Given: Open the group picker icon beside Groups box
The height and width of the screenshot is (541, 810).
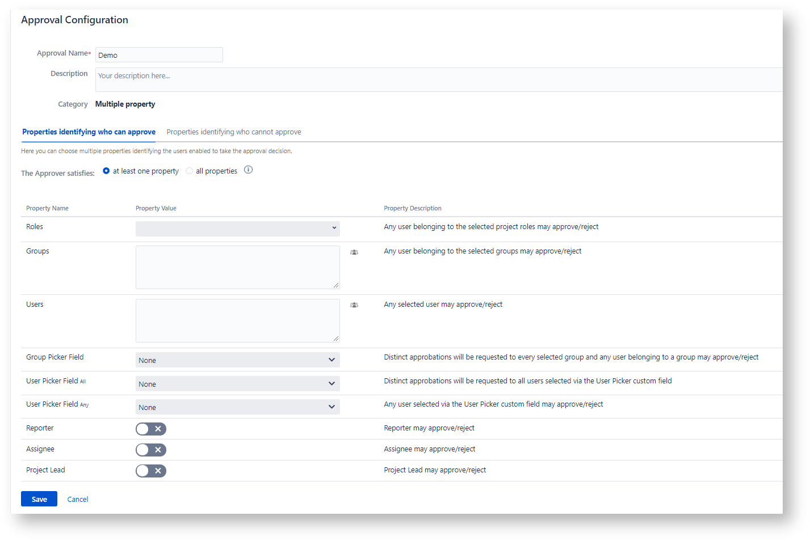Looking at the screenshot, I should coord(354,252).
